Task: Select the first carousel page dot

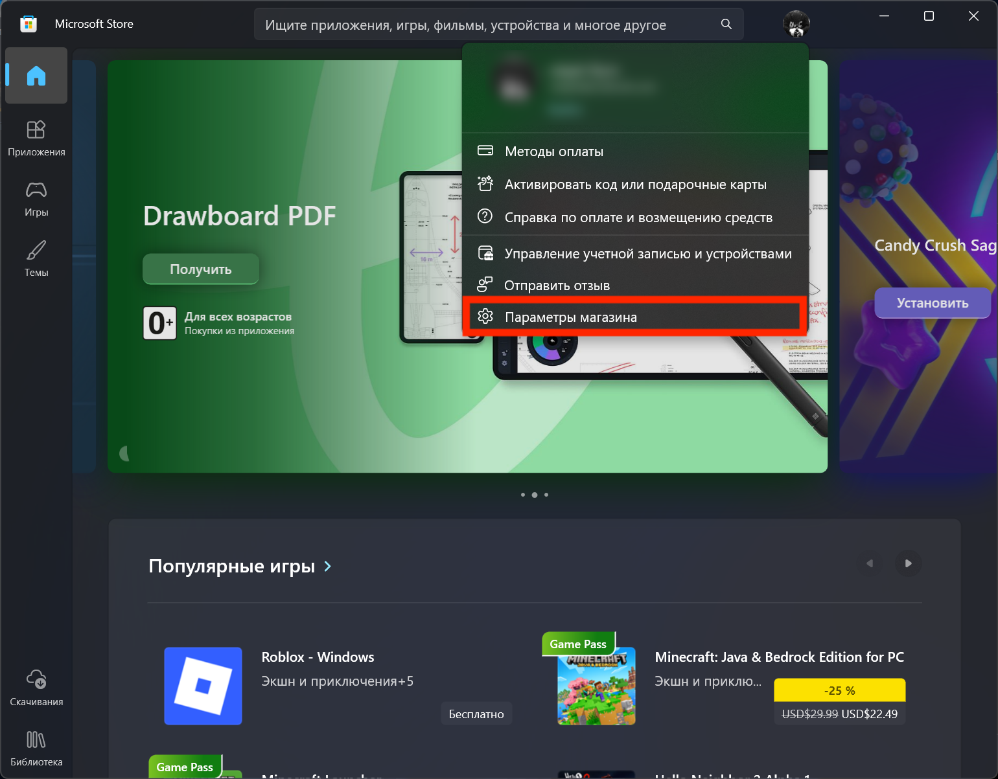Action: [x=523, y=495]
